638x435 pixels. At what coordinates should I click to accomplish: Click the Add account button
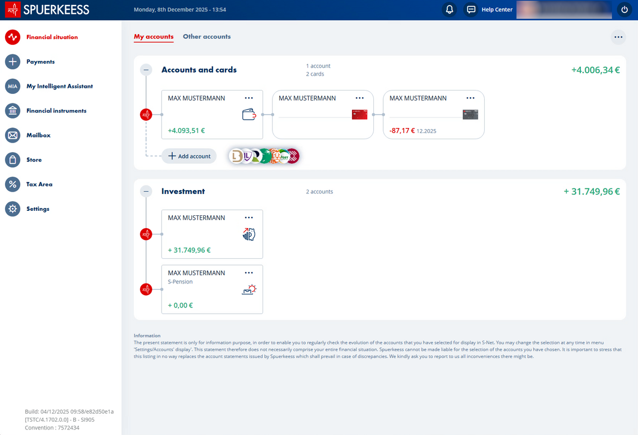click(189, 157)
